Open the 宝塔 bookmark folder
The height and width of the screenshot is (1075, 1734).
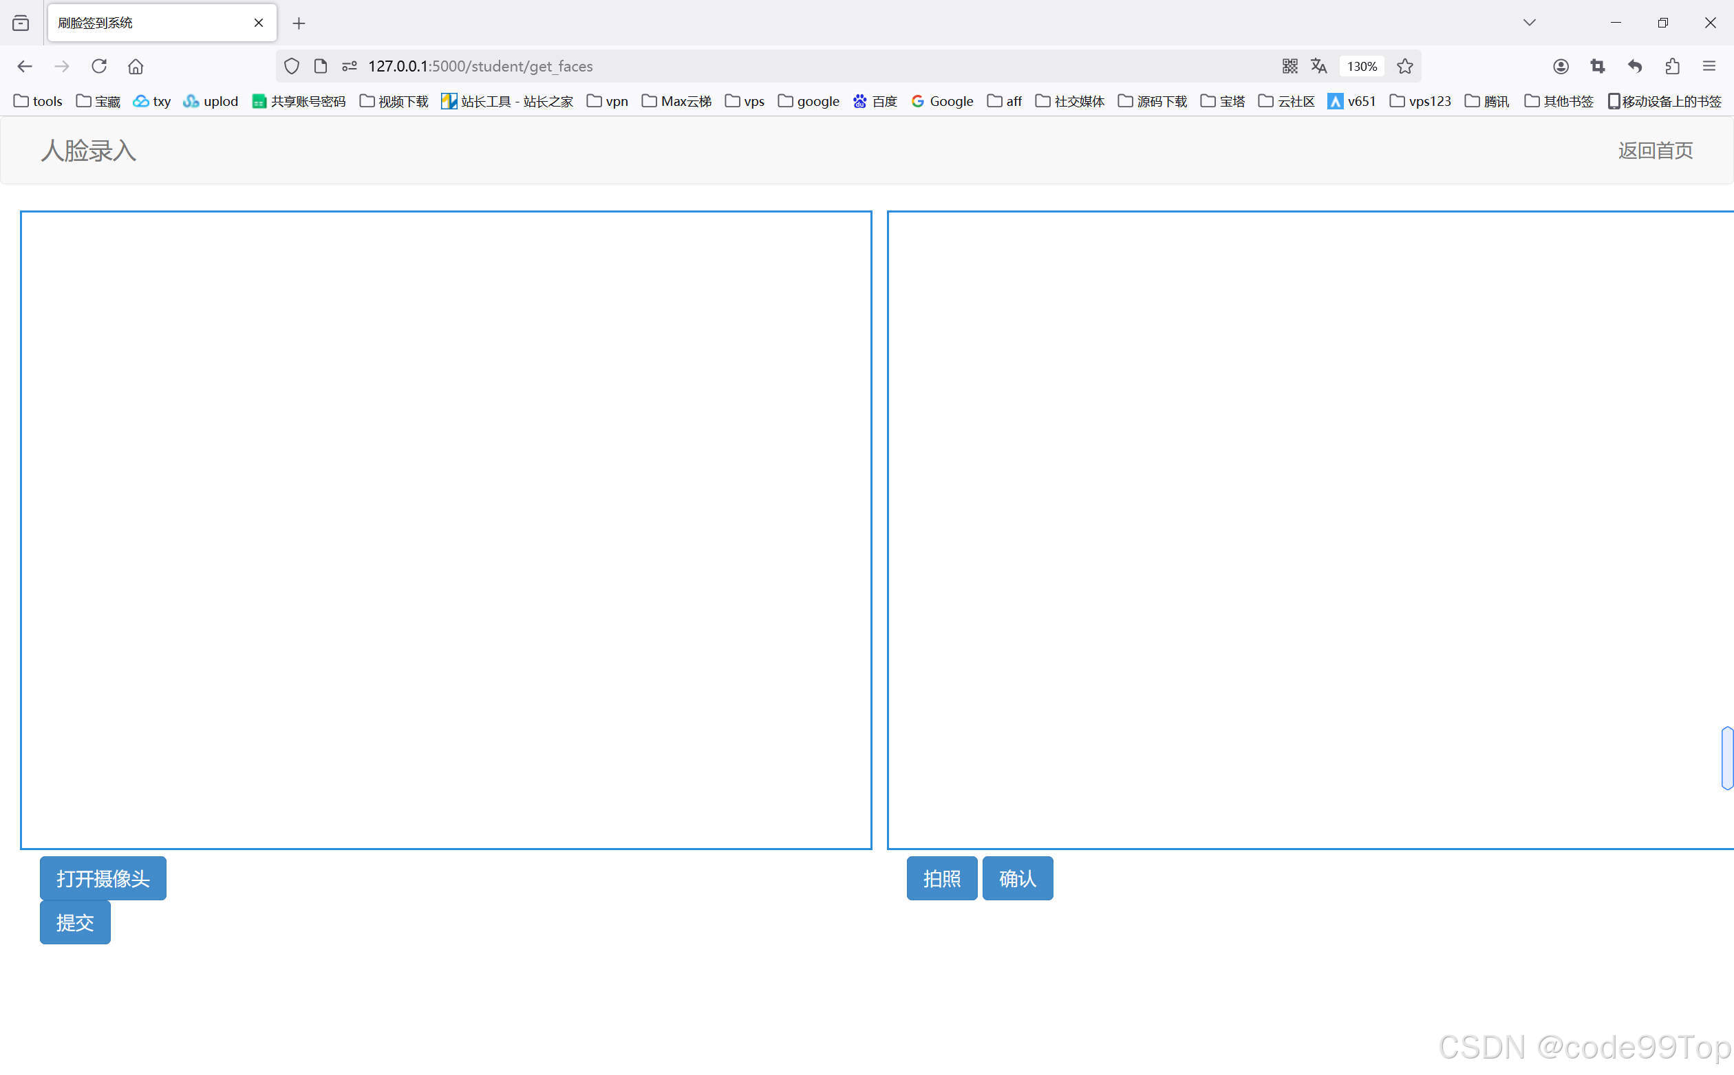point(1223,101)
